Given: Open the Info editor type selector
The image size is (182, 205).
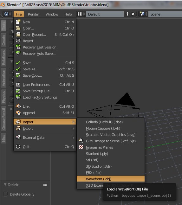Looking at the screenshot, I should pyautogui.click(x=7, y=14).
